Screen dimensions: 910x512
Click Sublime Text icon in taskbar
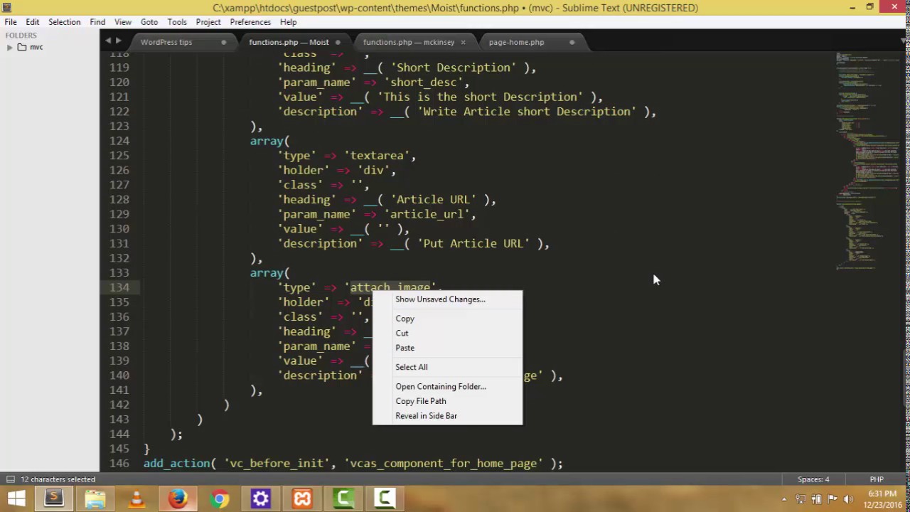[54, 499]
